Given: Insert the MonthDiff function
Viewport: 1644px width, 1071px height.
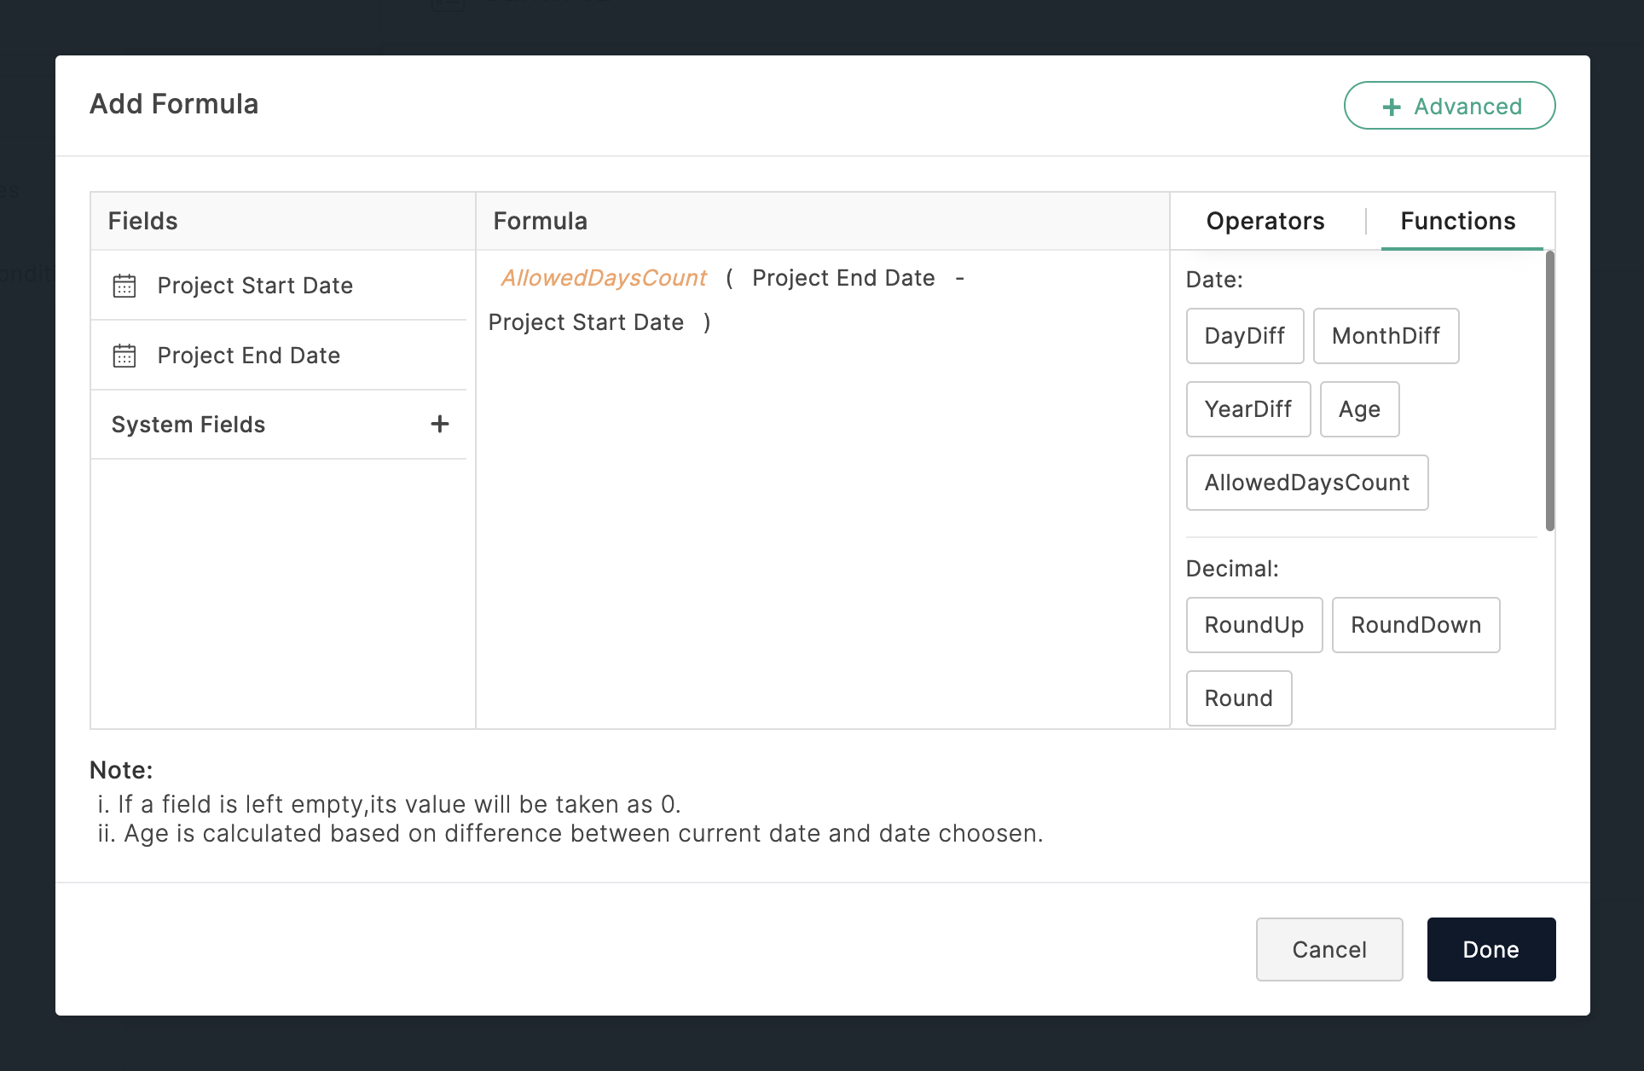Looking at the screenshot, I should (x=1386, y=336).
